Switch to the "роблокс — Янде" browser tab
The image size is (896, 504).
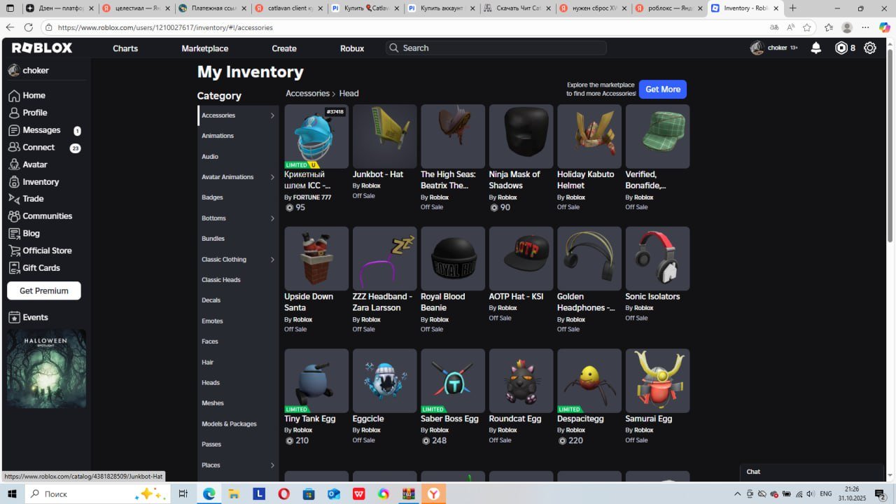[x=669, y=8]
